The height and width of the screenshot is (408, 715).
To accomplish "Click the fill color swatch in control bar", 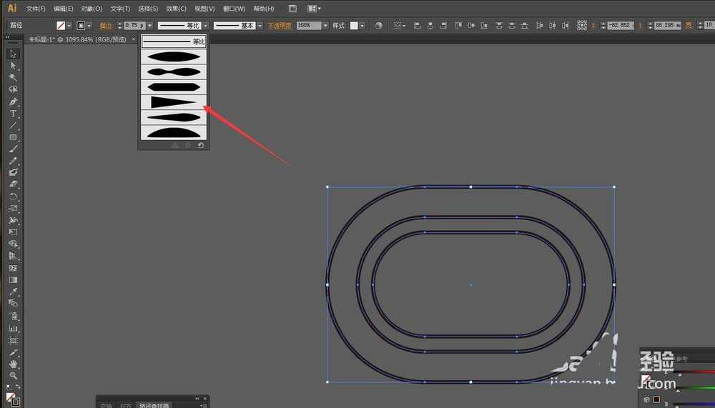I will click(61, 25).
